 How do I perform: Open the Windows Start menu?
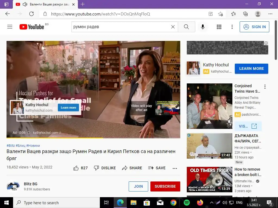pos(7,203)
